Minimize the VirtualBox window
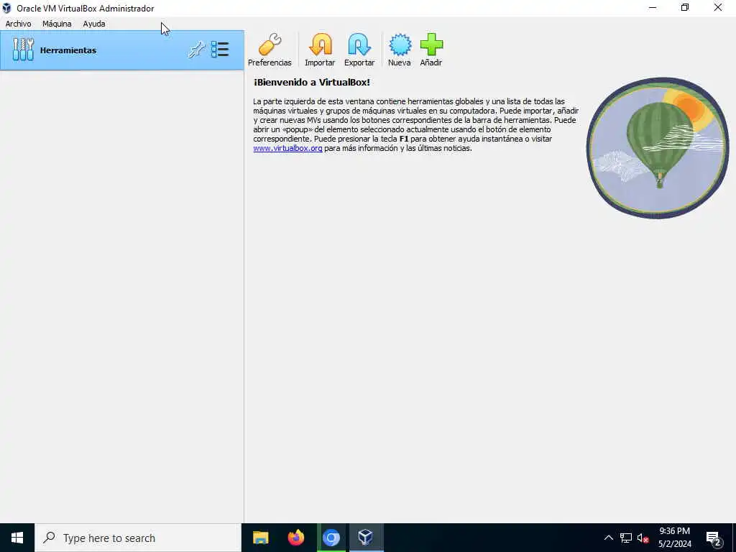The height and width of the screenshot is (552, 736). (x=653, y=8)
